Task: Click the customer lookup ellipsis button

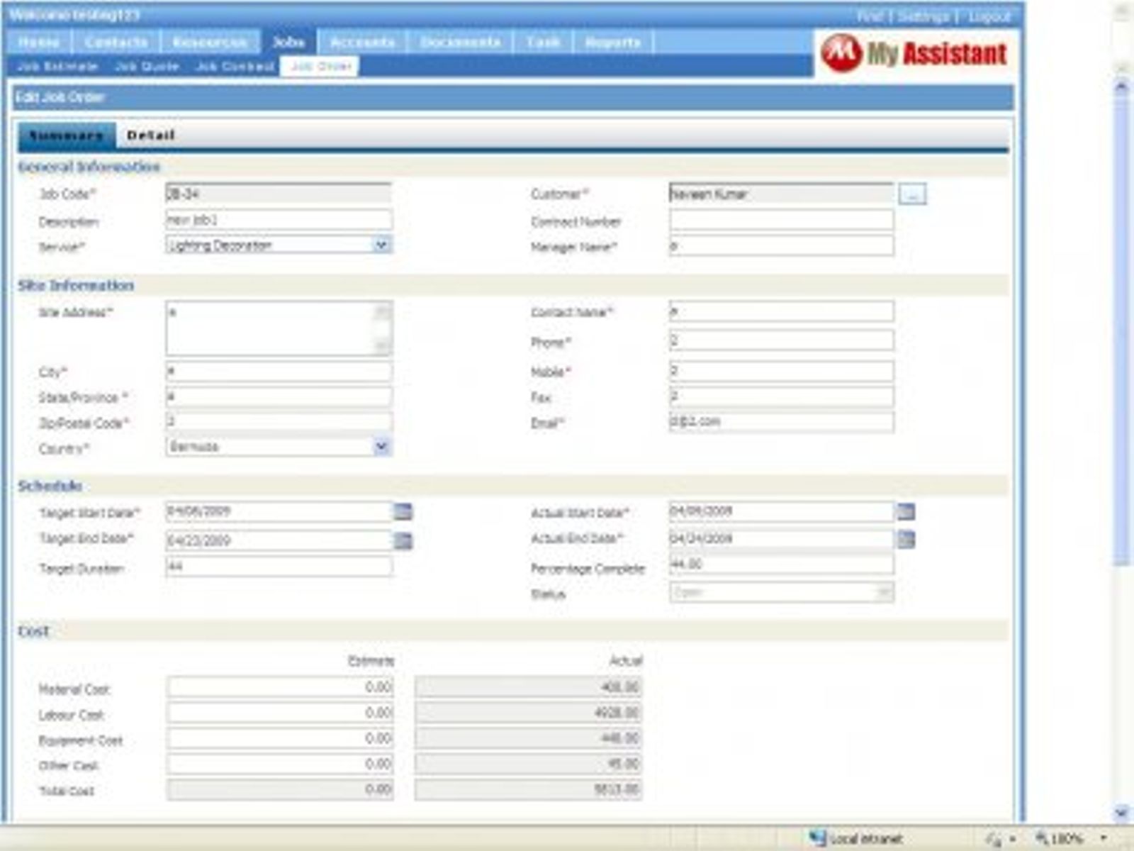Action: tap(912, 194)
